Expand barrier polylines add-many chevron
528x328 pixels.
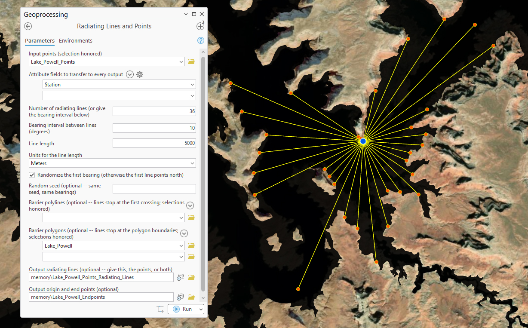point(190,205)
